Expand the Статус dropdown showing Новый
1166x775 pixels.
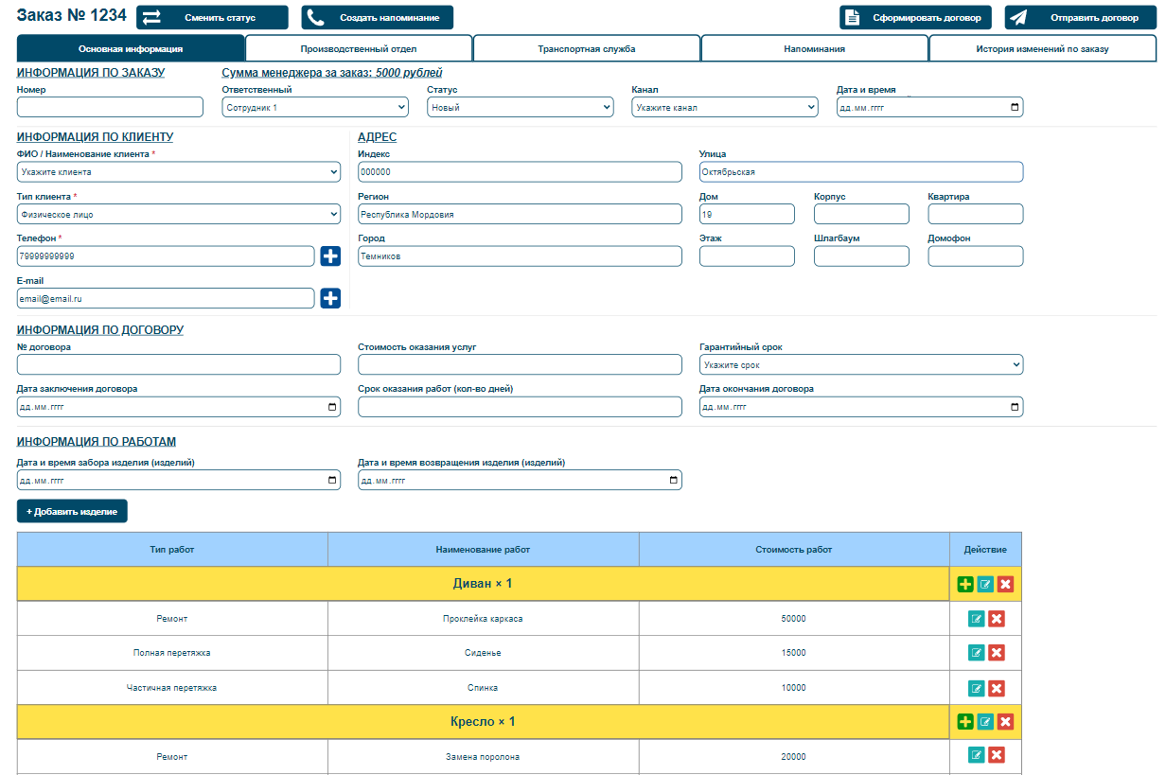tap(521, 108)
